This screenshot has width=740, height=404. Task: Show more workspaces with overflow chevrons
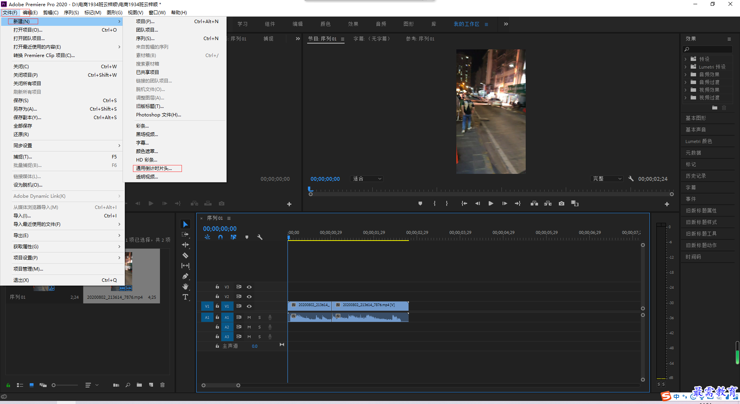(506, 24)
